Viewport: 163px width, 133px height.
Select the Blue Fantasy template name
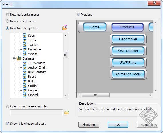[37, 72]
